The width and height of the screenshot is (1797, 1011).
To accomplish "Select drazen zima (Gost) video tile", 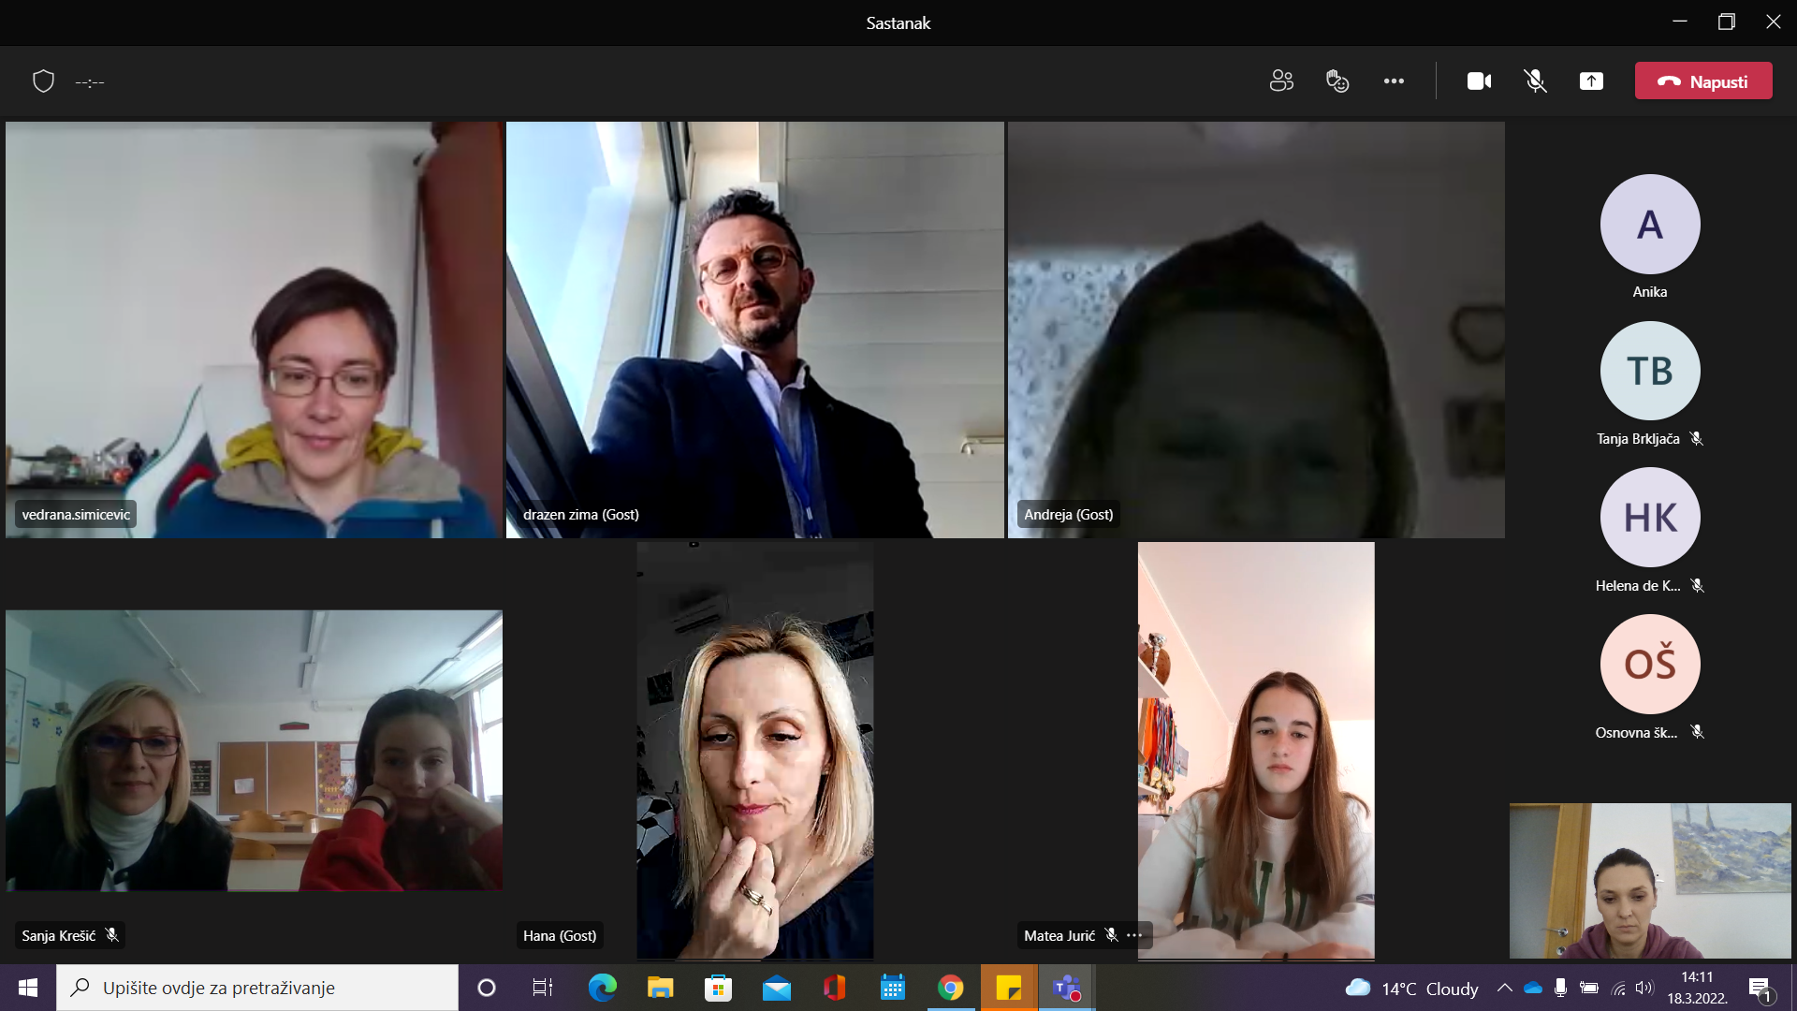I will pyautogui.click(x=754, y=330).
